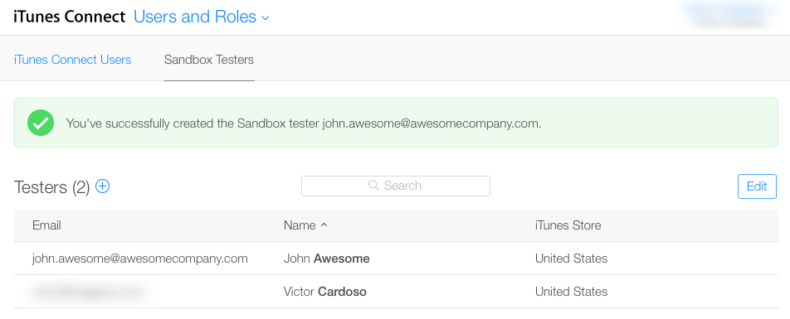Screen dimensions: 790x319
Task: Open john.awesome@awesomecompany.com tester email
Action: coord(140,259)
